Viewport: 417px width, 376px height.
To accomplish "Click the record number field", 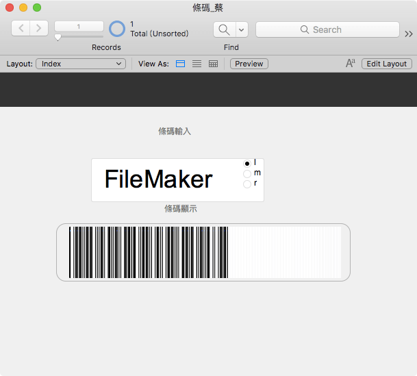I will 79,26.
